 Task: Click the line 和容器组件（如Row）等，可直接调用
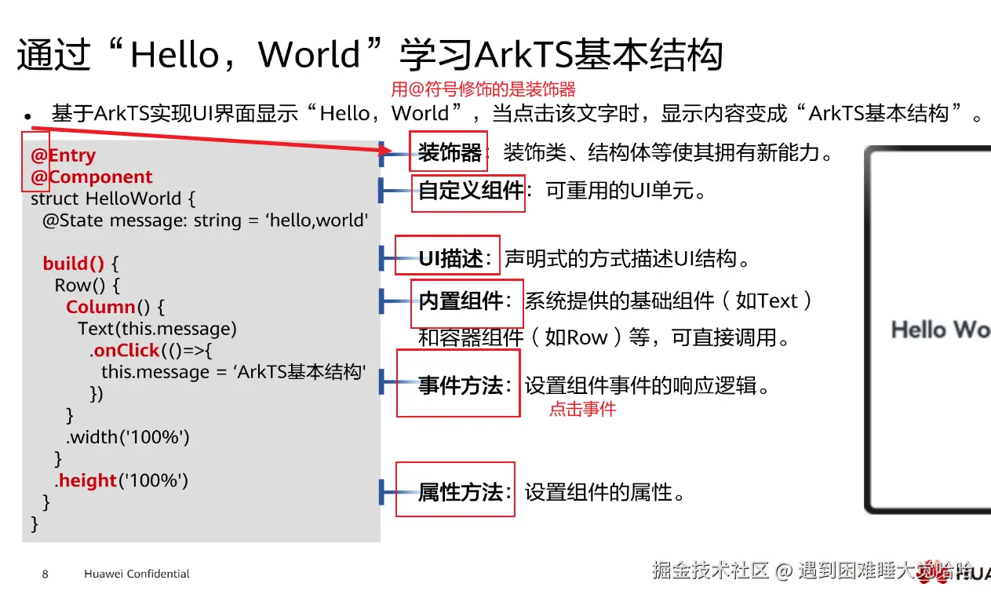coord(605,338)
